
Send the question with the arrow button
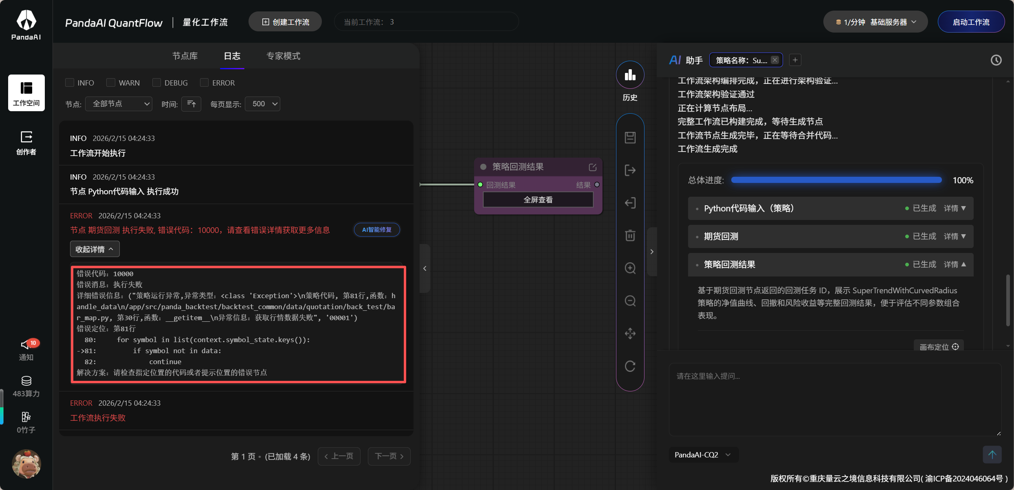coord(992,454)
